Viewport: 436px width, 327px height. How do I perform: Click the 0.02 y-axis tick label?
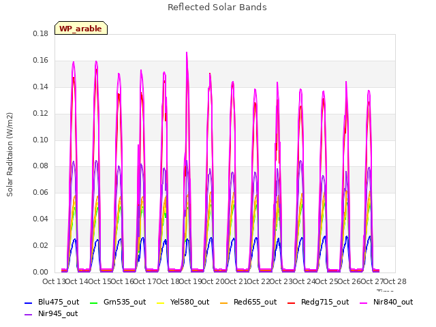click(41, 246)
